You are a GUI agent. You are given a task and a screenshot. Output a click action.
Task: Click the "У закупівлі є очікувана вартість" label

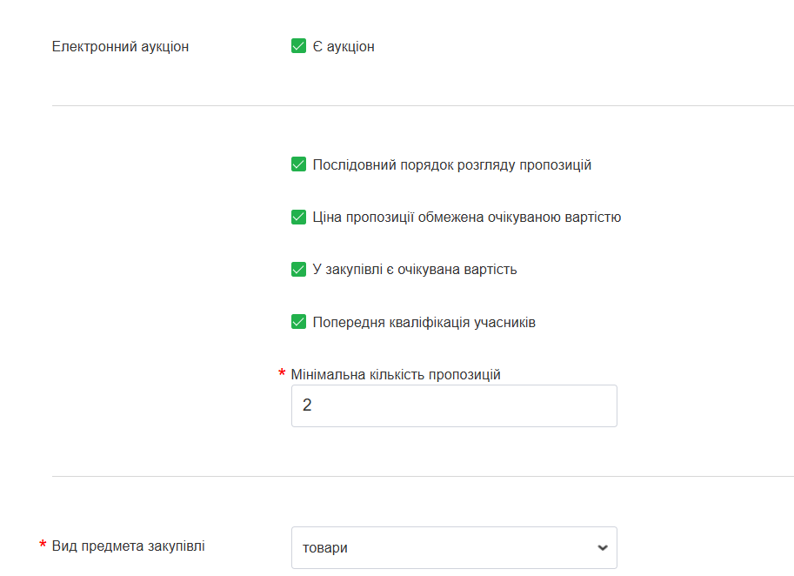[x=415, y=270]
